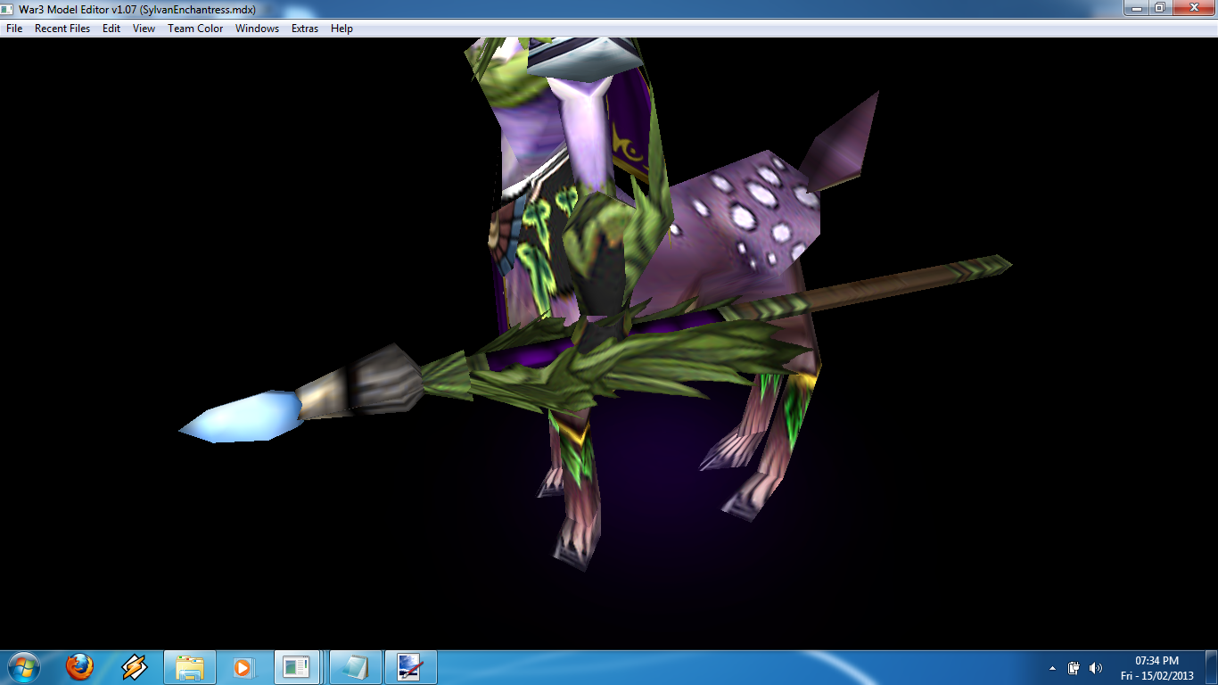Click the power plug tray icon

(1074, 668)
